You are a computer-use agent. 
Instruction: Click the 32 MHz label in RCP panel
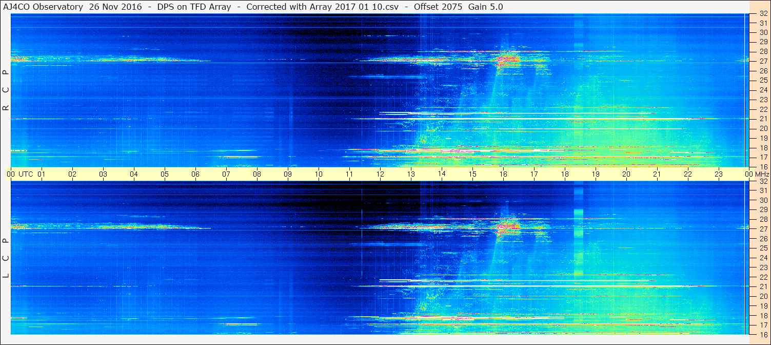point(763,14)
